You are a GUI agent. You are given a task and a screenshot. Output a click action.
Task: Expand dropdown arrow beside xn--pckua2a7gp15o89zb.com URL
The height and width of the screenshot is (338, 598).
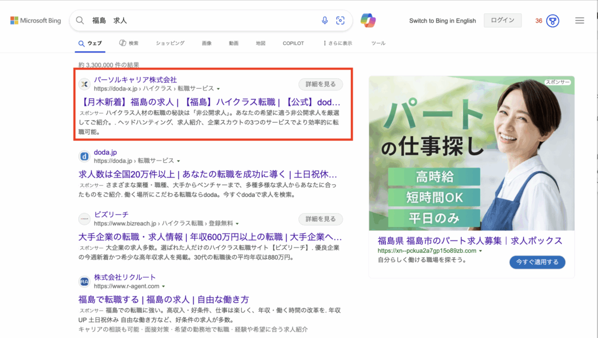(481, 251)
